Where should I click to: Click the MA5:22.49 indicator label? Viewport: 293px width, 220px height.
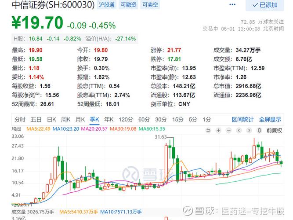(38, 129)
